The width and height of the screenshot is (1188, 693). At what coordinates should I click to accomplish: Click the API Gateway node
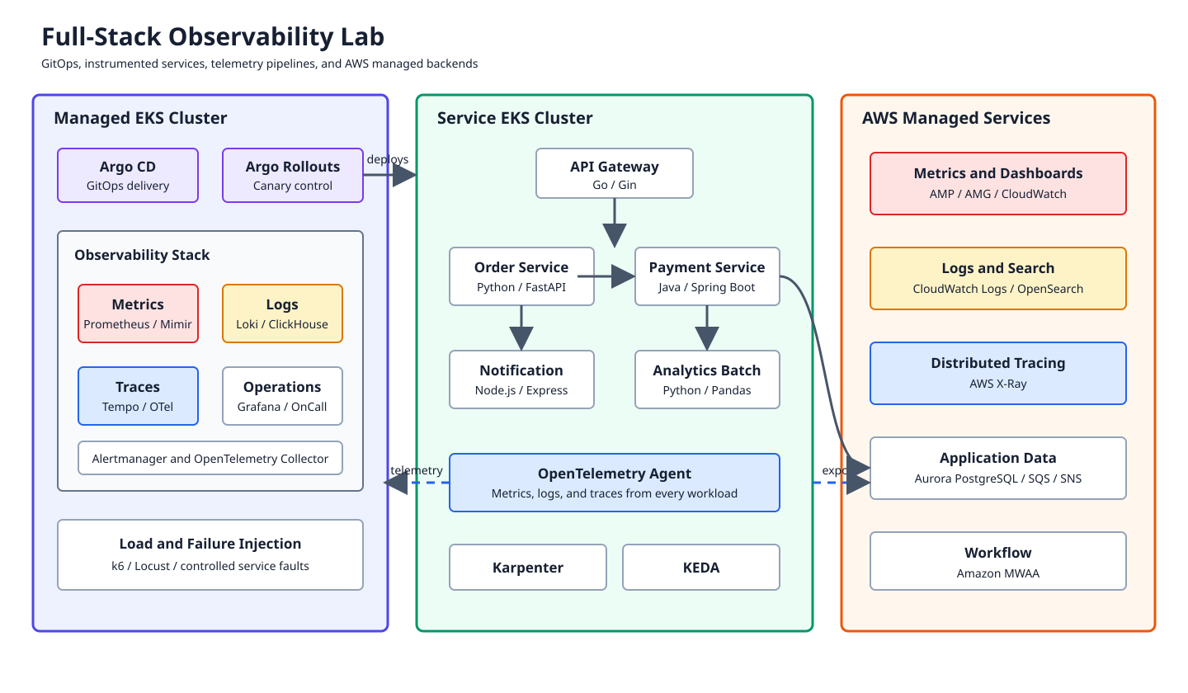click(x=615, y=173)
